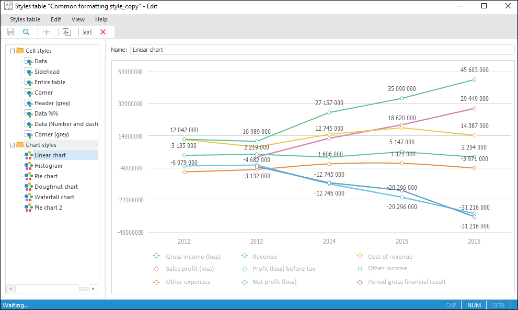The height and width of the screenshot is (310, 518).
Task: Select the Histogram chart style
Action: coord(48,166)
